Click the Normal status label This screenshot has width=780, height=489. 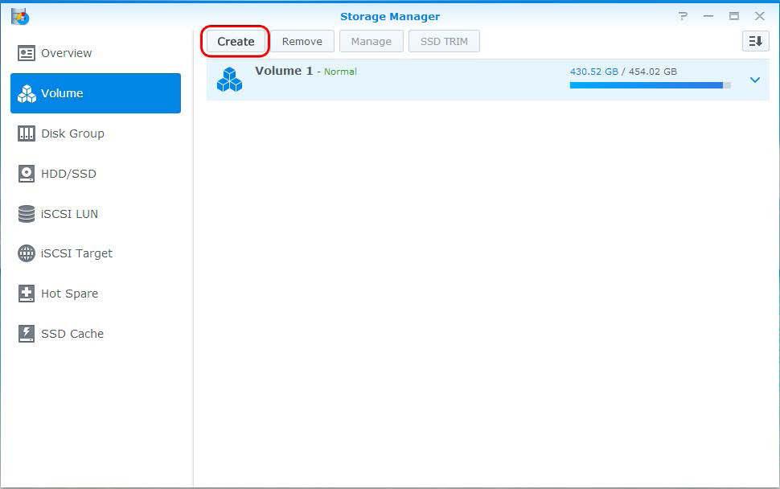[340, 72]
